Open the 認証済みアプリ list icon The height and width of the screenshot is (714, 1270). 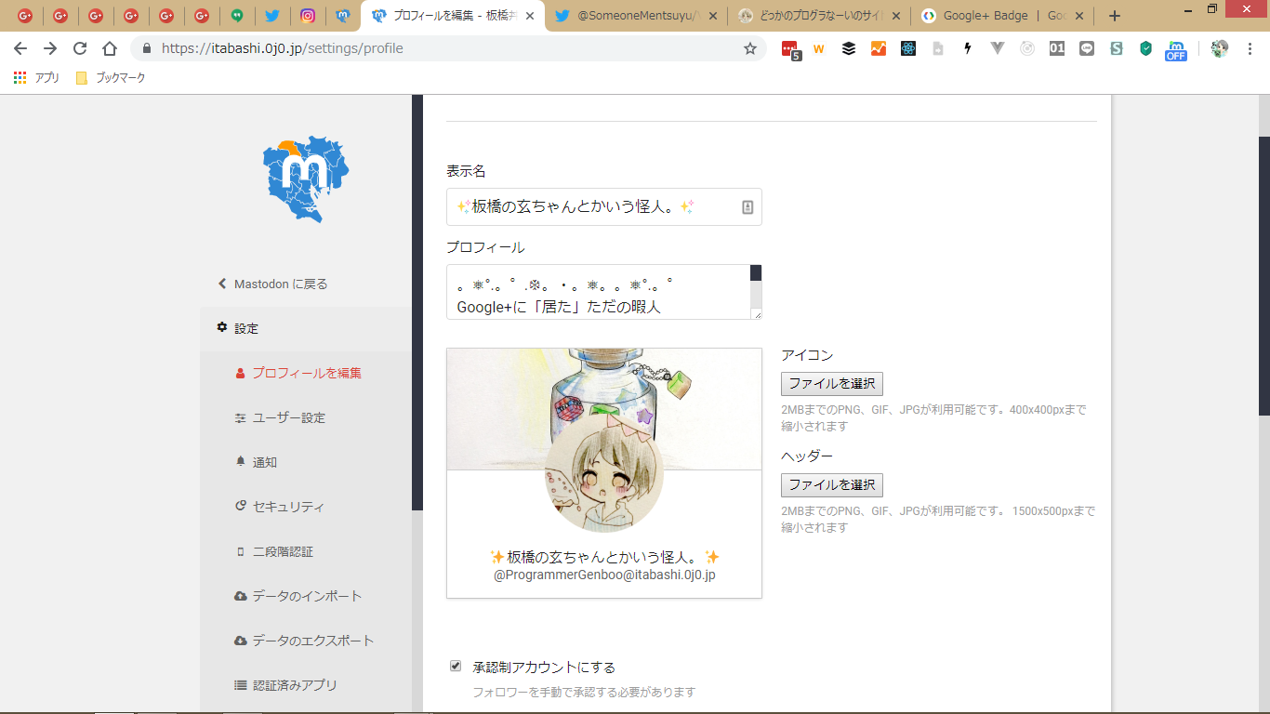point(240,685)
